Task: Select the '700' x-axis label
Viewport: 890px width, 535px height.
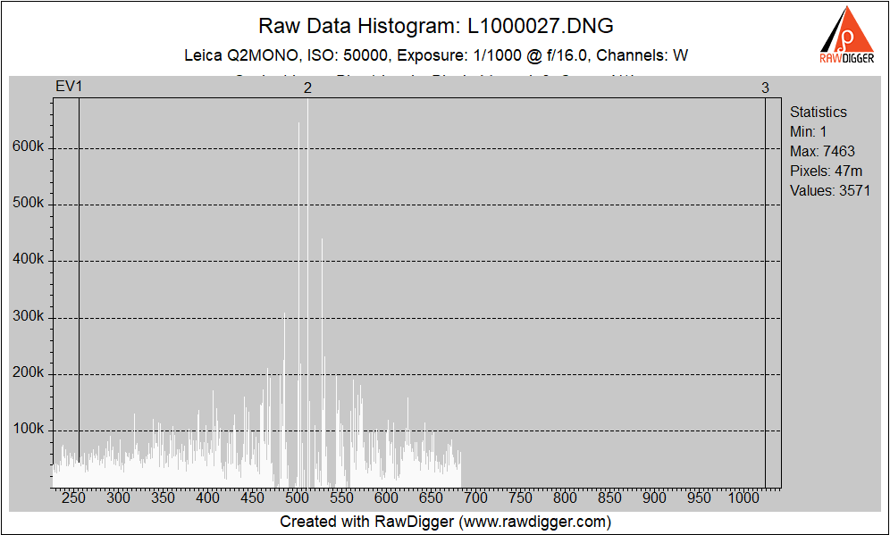Action: [x=475, y=498]
